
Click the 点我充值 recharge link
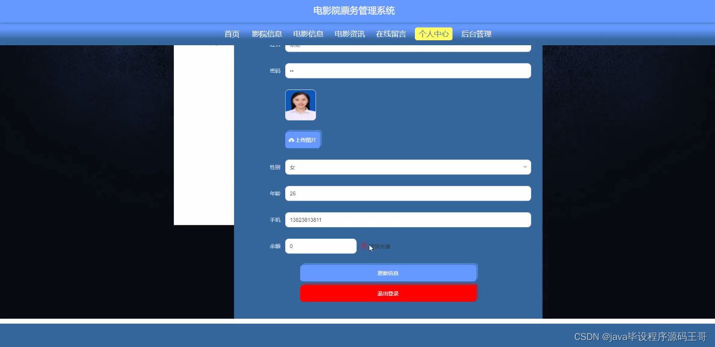coord(380,246)
